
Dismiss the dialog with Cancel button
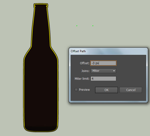pos(131,90)
